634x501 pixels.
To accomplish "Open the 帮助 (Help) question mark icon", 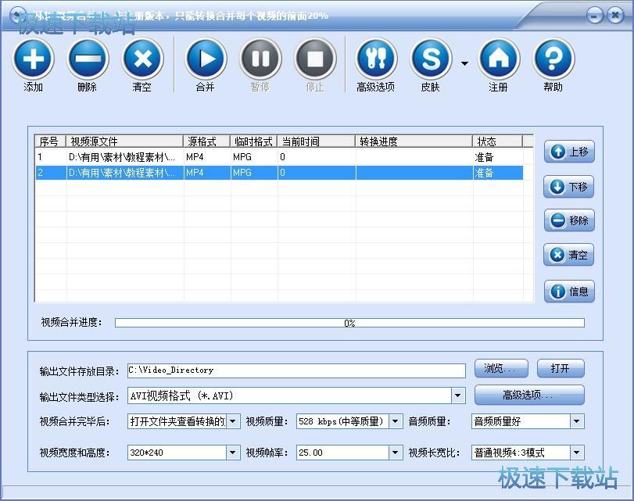I will pos(553,59).
